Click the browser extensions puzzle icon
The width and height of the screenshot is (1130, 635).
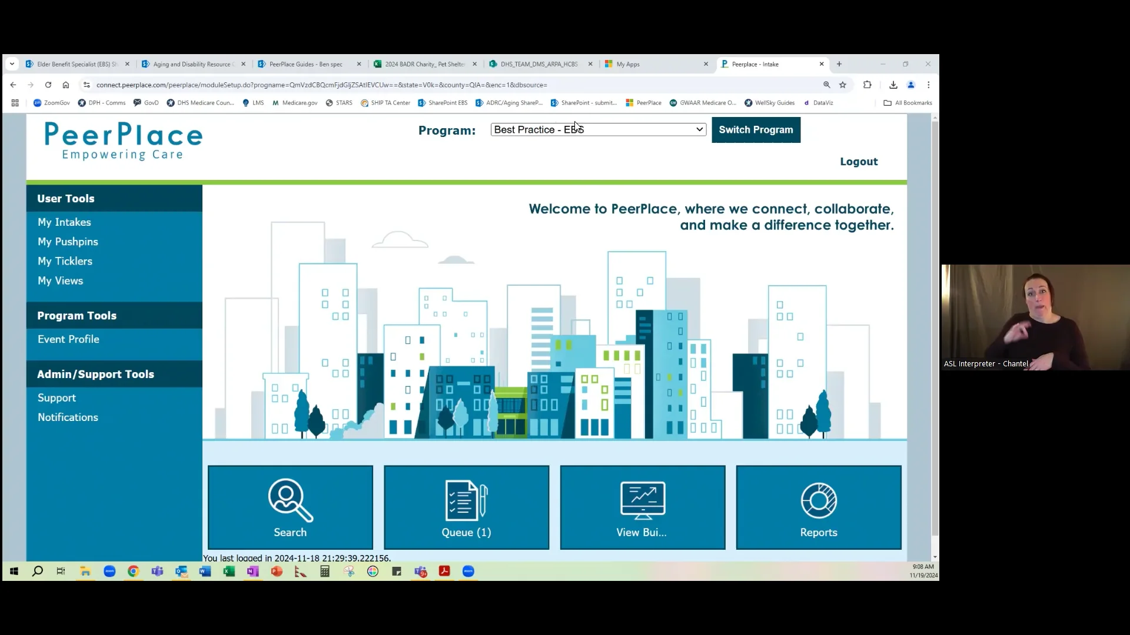[x=867, y=85]
